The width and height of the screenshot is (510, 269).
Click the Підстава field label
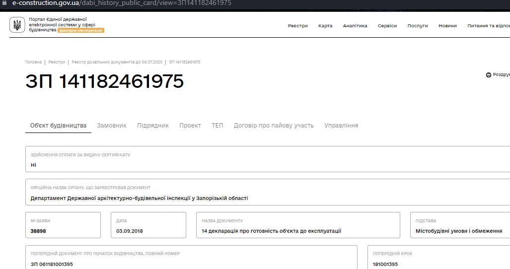point(426,221)
